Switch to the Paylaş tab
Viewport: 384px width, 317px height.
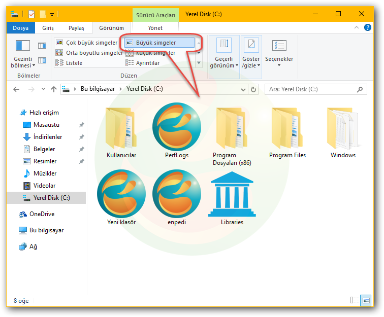point(76,28)
